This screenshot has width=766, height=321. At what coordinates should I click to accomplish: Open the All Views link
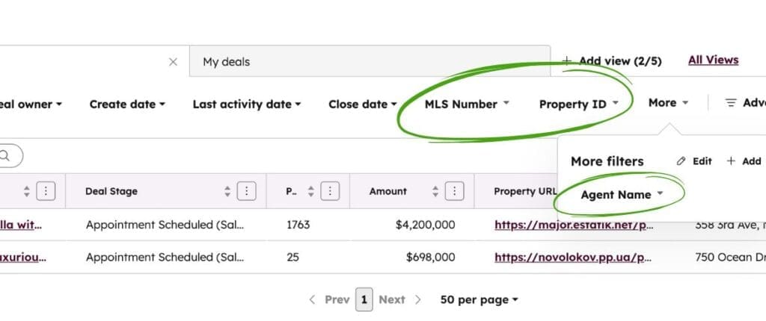pyautogui.click(x=713, y=60)
